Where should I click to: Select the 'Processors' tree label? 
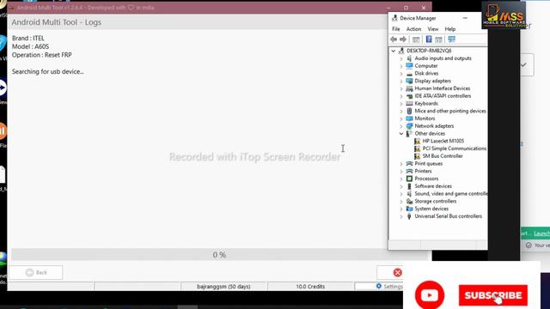pos(426,179)
